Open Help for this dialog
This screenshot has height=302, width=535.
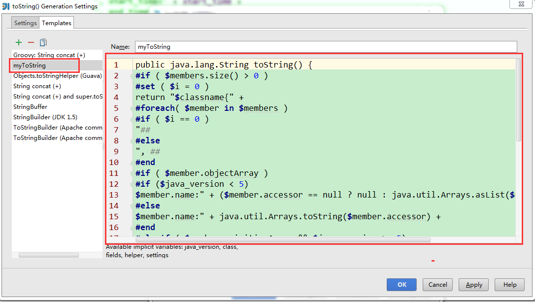(510, 285)
